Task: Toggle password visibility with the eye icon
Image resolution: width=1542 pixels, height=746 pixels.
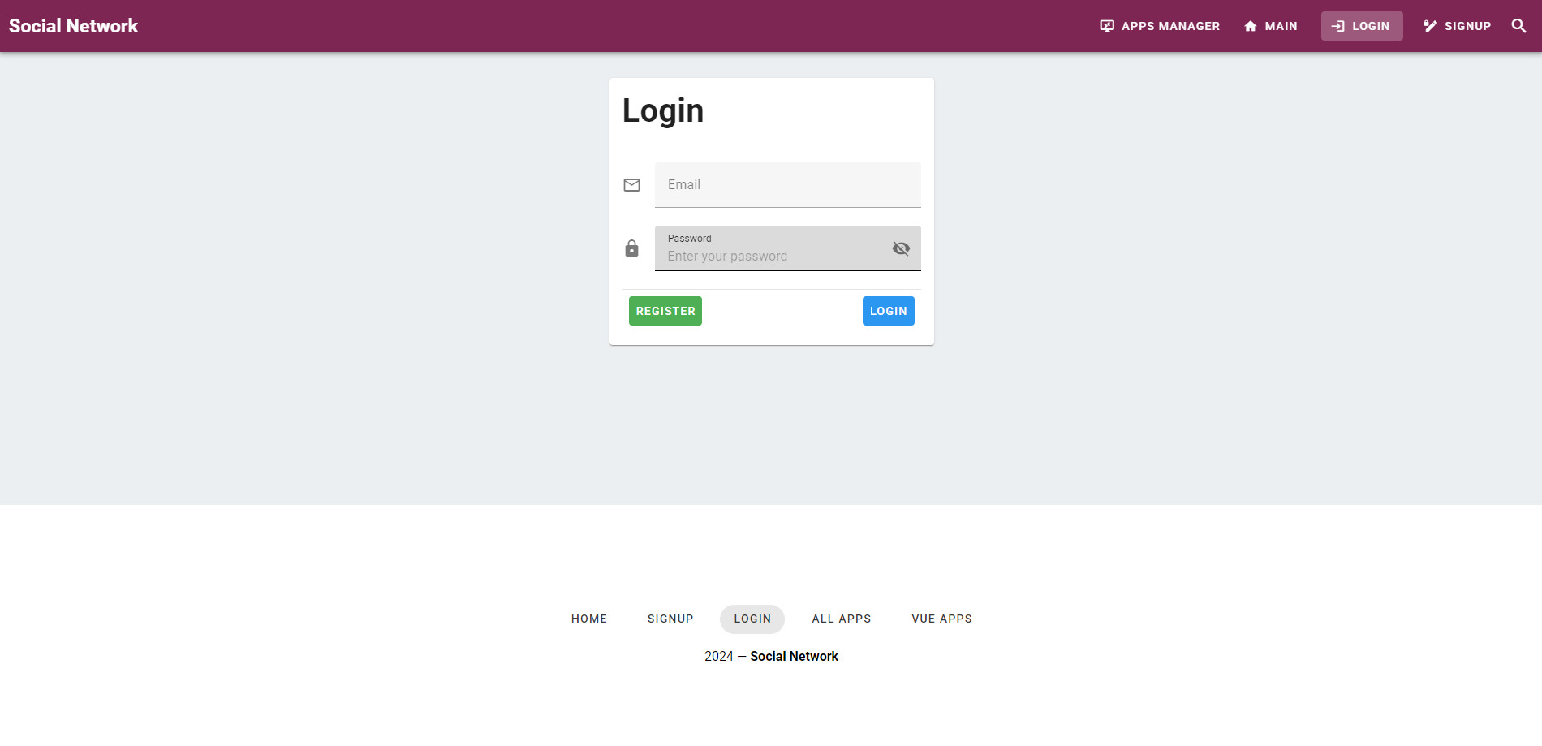Action: [901, 248]
